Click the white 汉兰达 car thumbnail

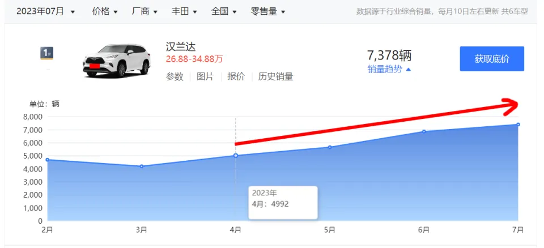click(x=117, y=61)
